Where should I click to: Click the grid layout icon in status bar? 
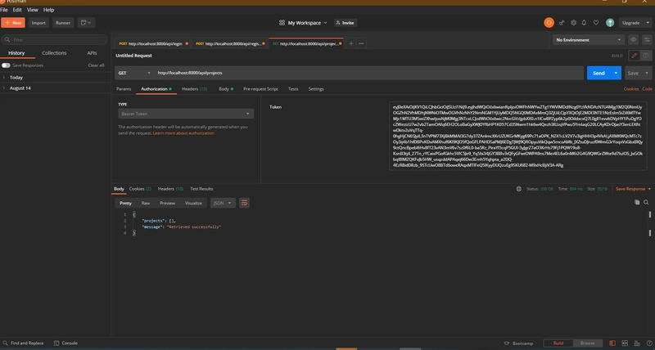[625, 343]
